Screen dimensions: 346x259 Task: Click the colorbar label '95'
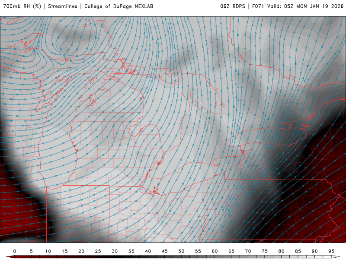pyautogui.click(x=331, y=251)
